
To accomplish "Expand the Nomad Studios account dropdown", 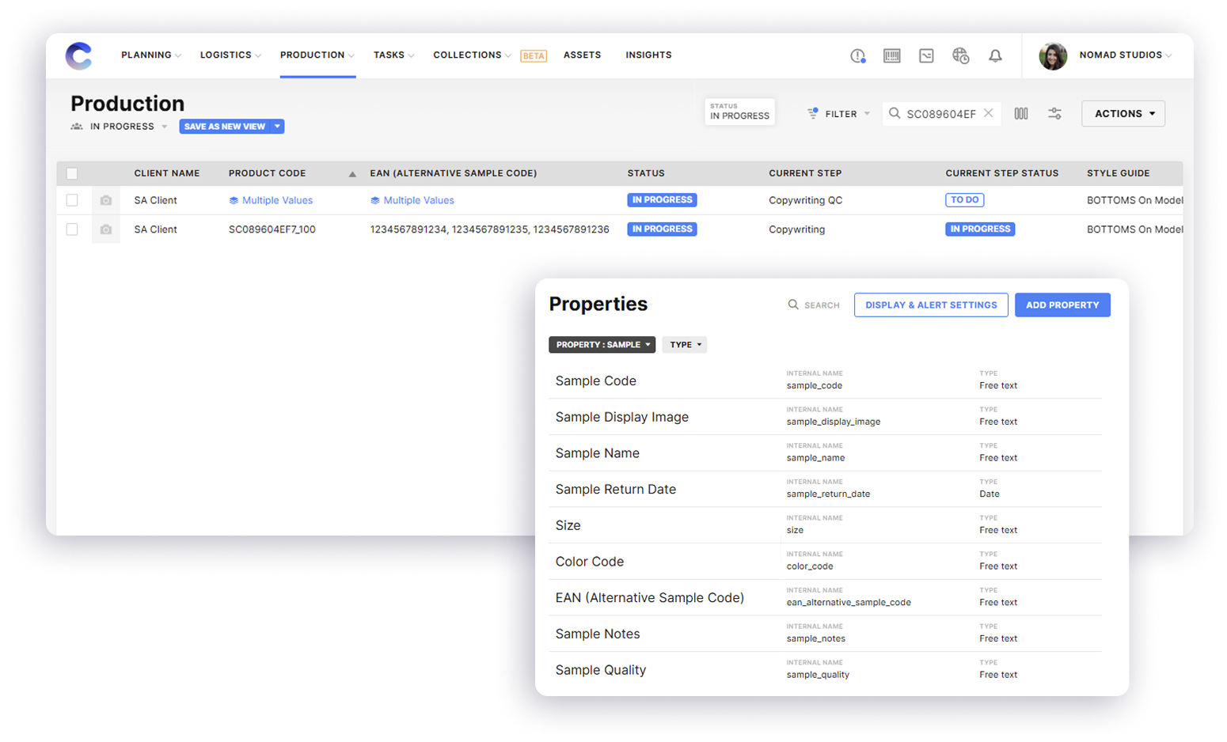I will point(1125,55).
